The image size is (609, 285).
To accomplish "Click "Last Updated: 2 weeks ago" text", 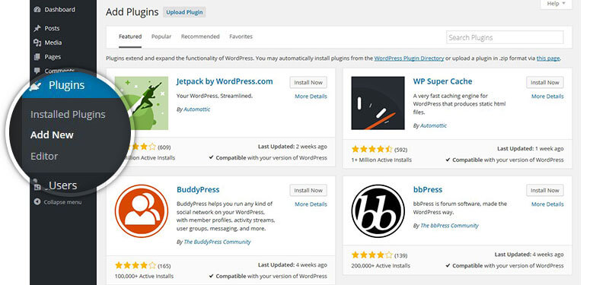I will click(292, 147).
